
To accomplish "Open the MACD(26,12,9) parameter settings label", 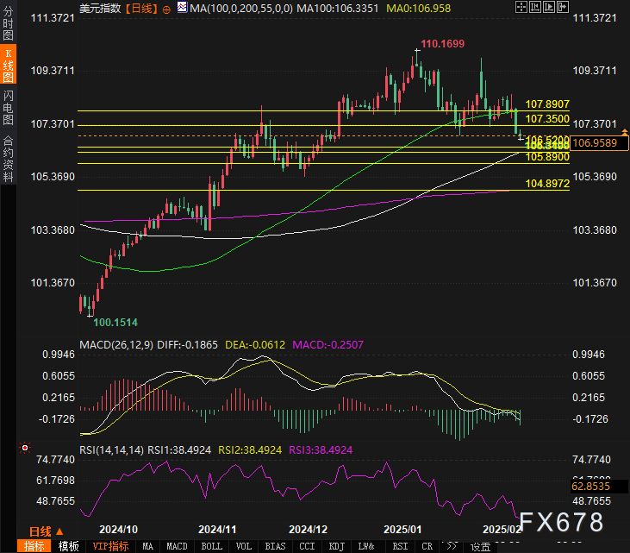I will pos(118,344).
